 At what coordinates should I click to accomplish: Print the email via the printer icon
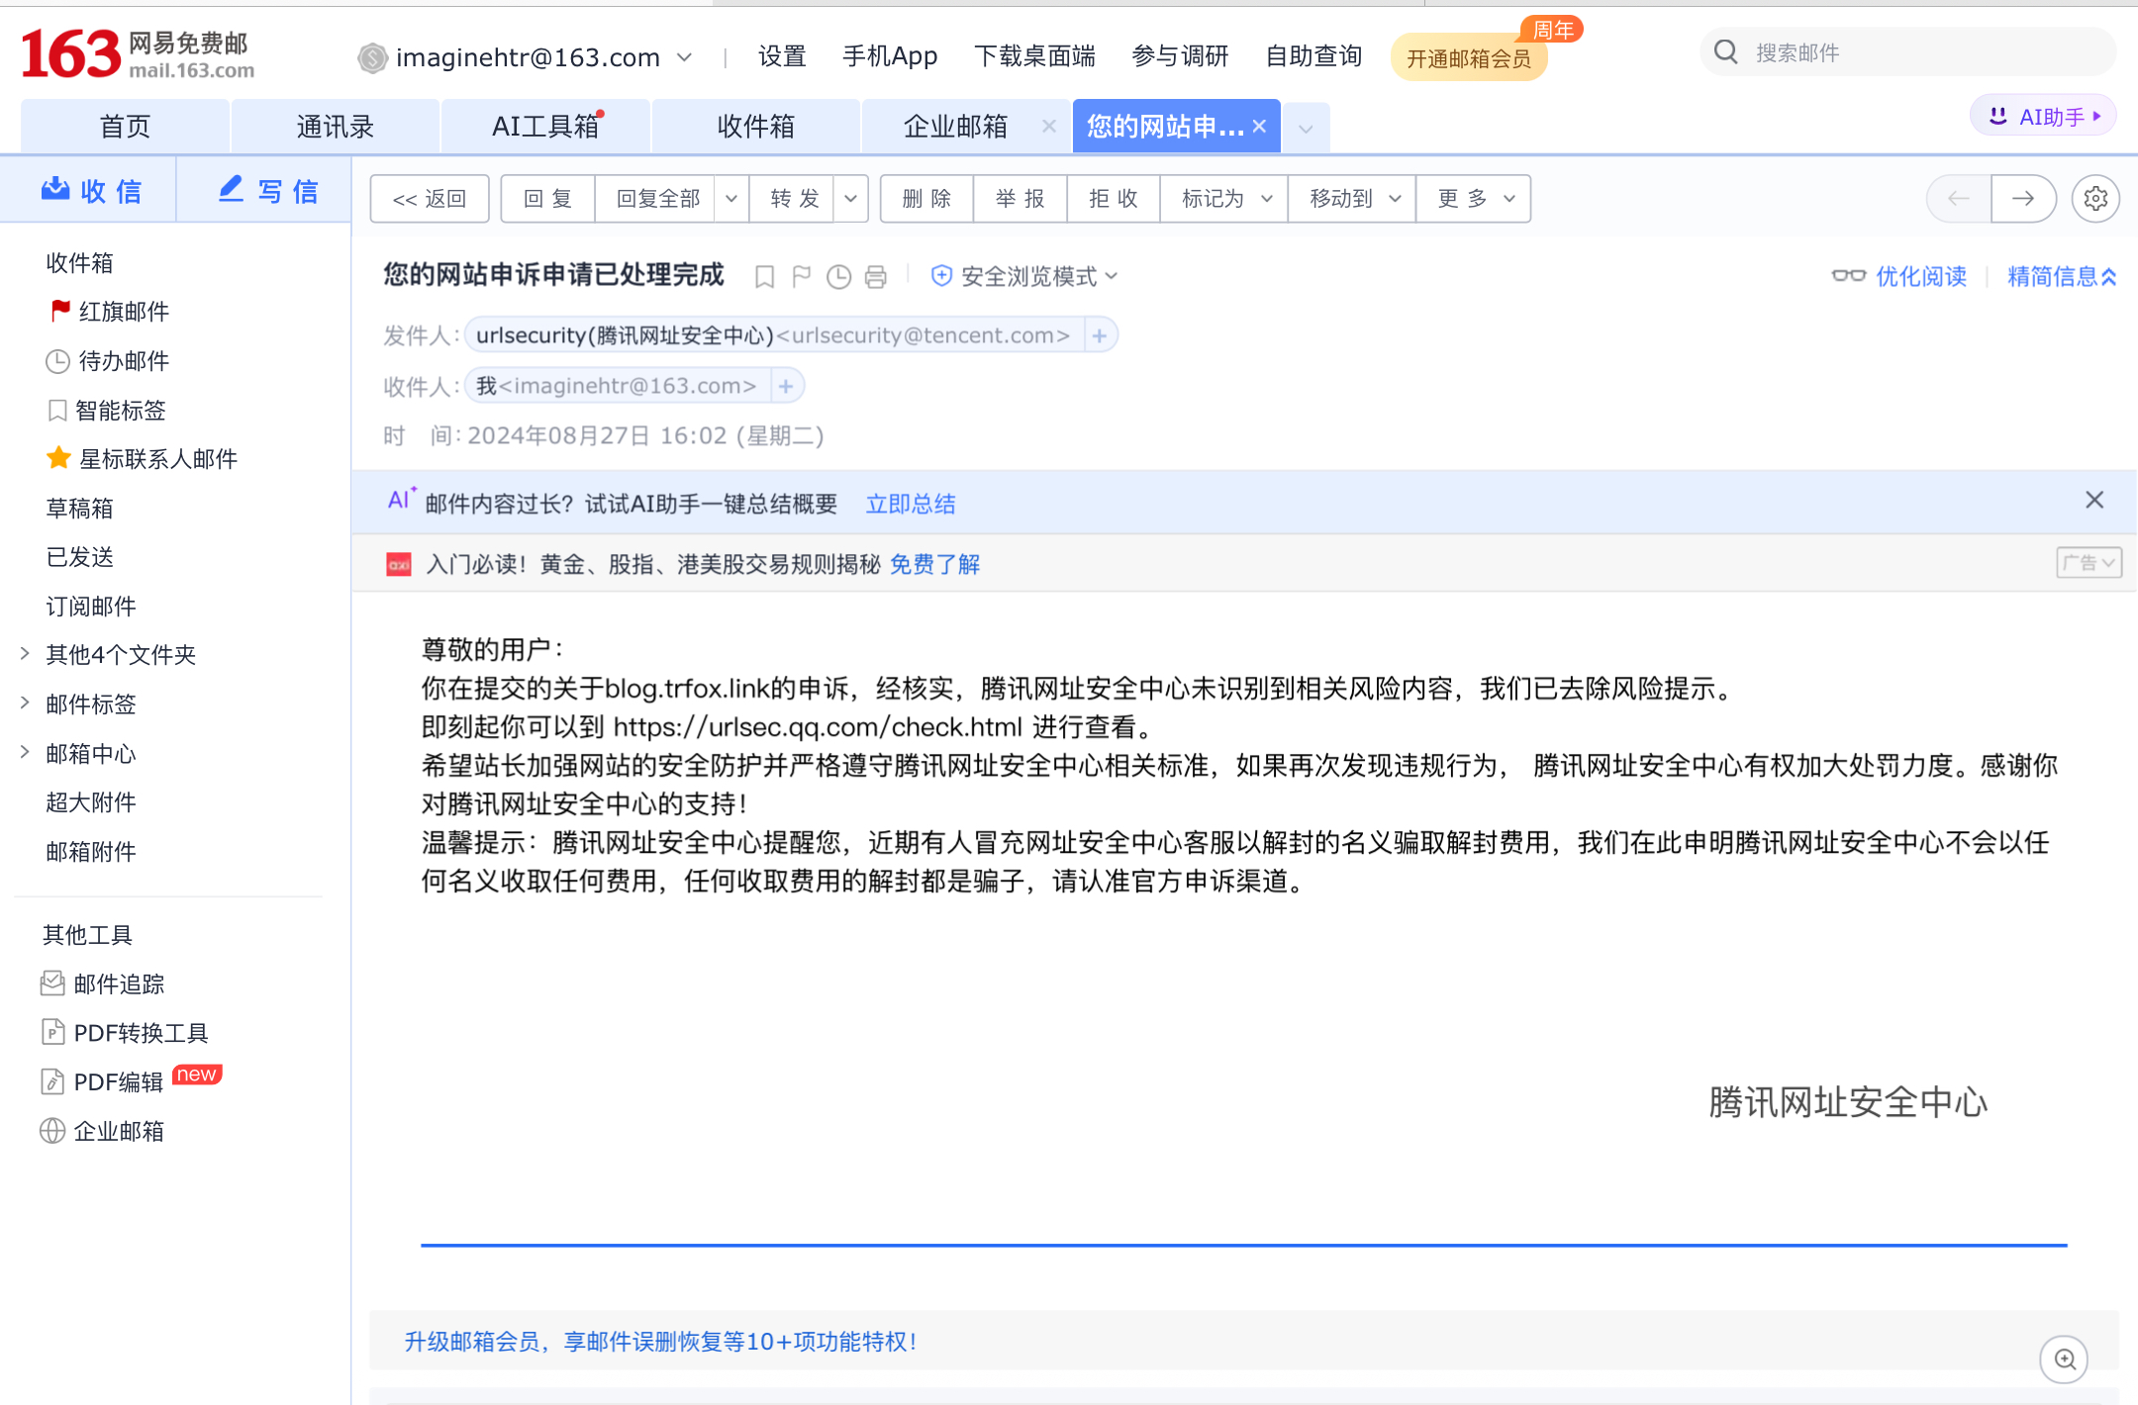point(875,277)
